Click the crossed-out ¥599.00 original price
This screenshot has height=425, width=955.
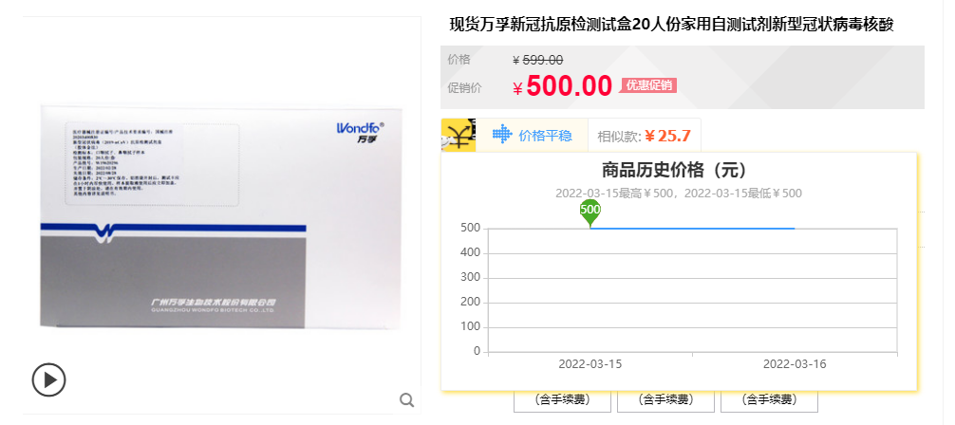point(538,60)
